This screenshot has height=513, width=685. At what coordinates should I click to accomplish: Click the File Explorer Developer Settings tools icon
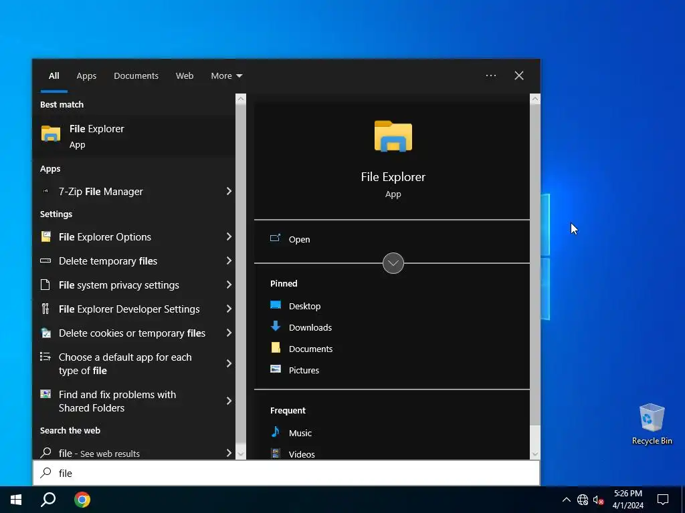click(x=45, y=309)
